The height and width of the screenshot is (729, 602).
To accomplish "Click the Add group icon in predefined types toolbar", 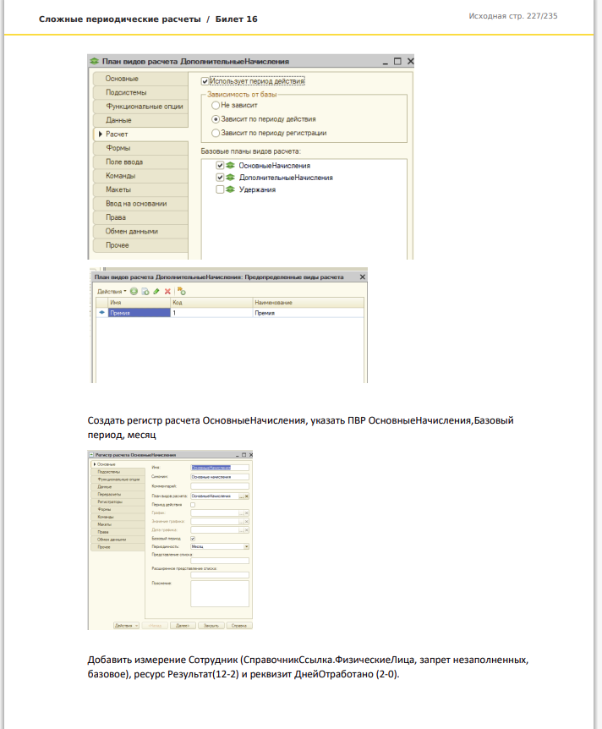I will [x=181, y=292].
